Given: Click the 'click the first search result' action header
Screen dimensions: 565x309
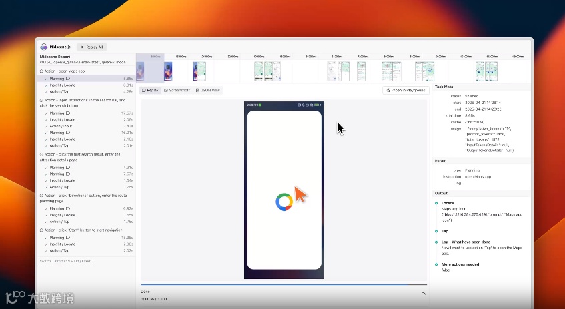Looking at the screenshot, I should click(x=80, y=157).
